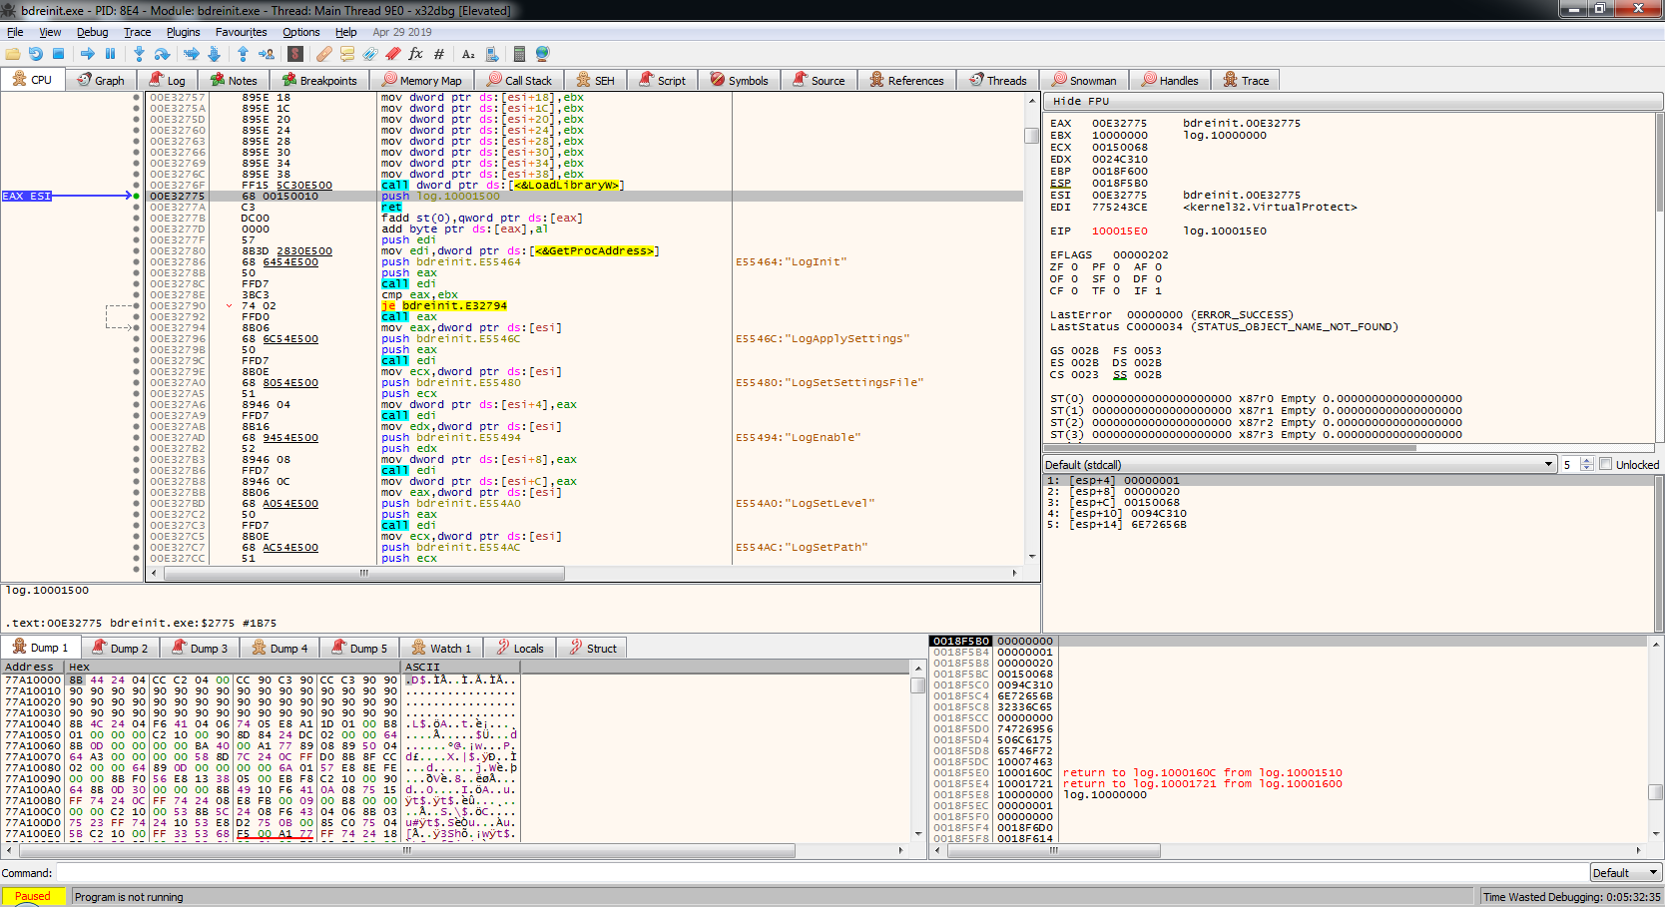
Task: Open the Scylla plugin icon
Action: pos(295,54)
